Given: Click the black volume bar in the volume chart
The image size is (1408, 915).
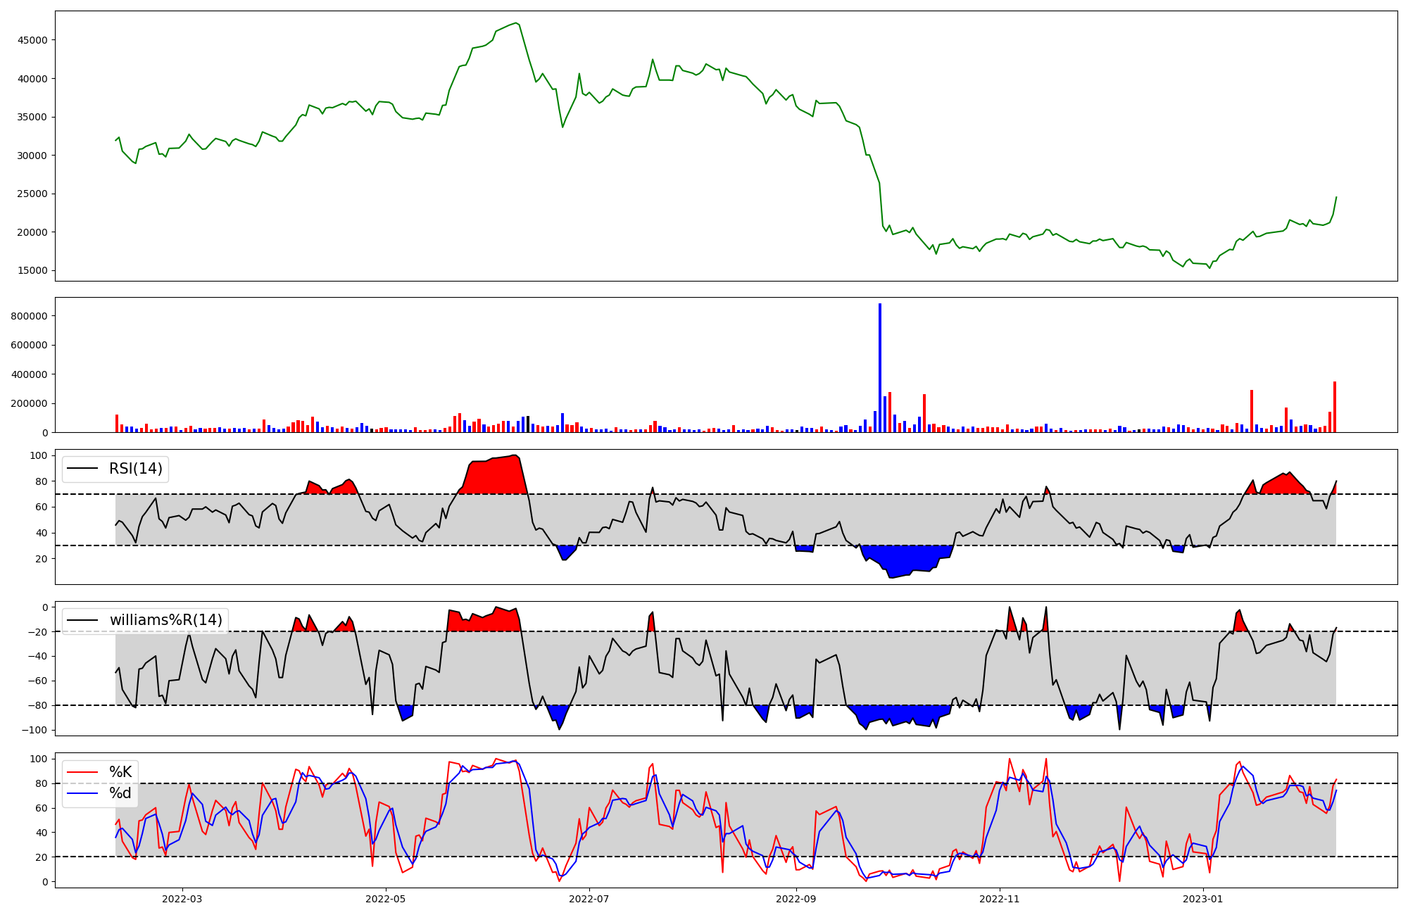Looking at the screenshot, I should pos(528,424).
